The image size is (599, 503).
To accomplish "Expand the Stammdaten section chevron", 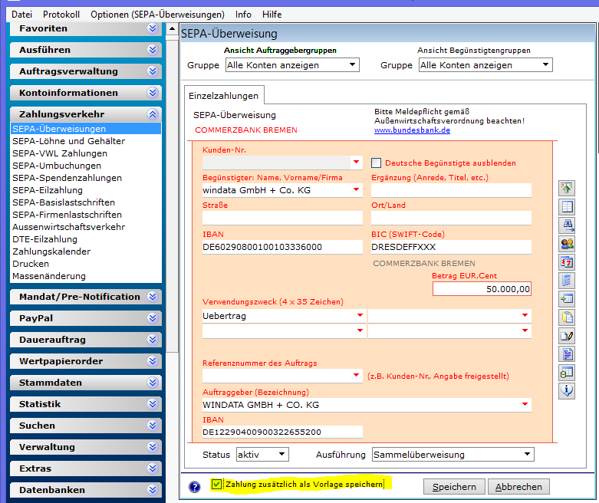I will coord(153,383).
